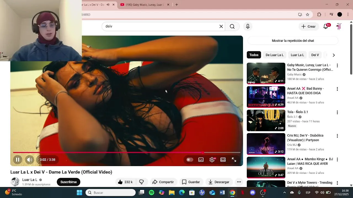
Task: Open options for the 'Dei V x Myke Towers' video
Action: click(x=337, y=183)
